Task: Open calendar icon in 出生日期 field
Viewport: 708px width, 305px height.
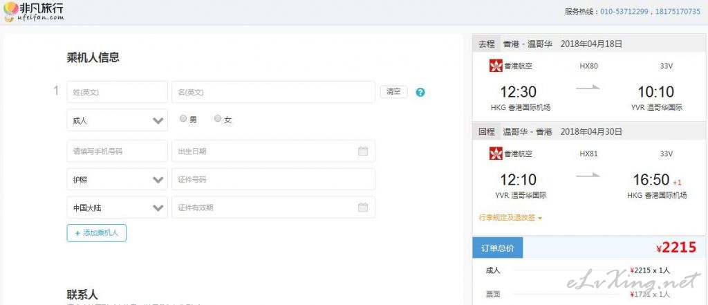Action: point(363,151)
